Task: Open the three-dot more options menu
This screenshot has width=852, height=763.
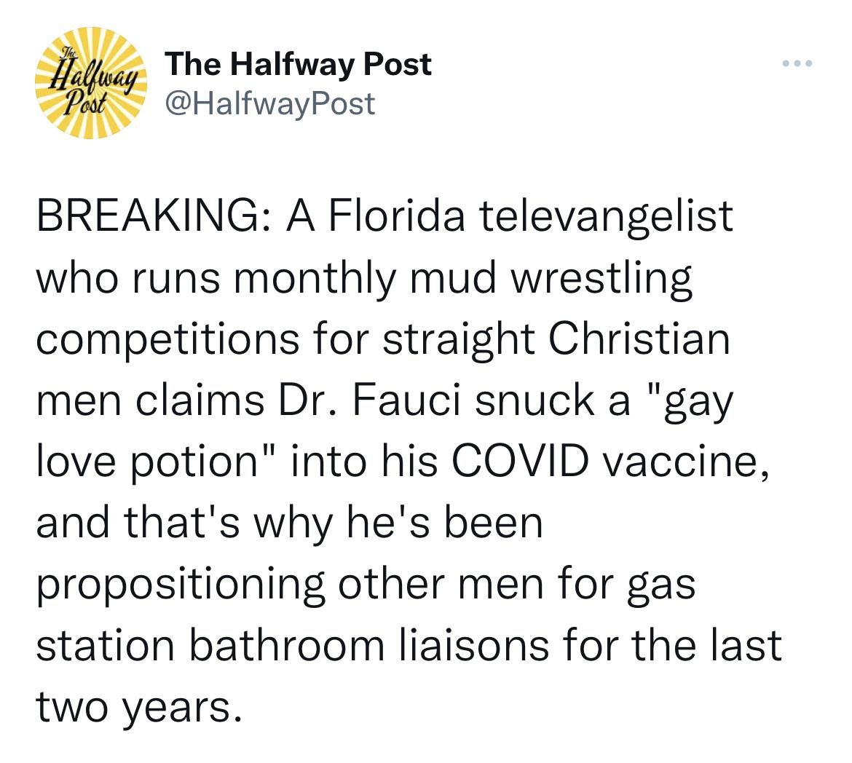Action: pos(797,63)
